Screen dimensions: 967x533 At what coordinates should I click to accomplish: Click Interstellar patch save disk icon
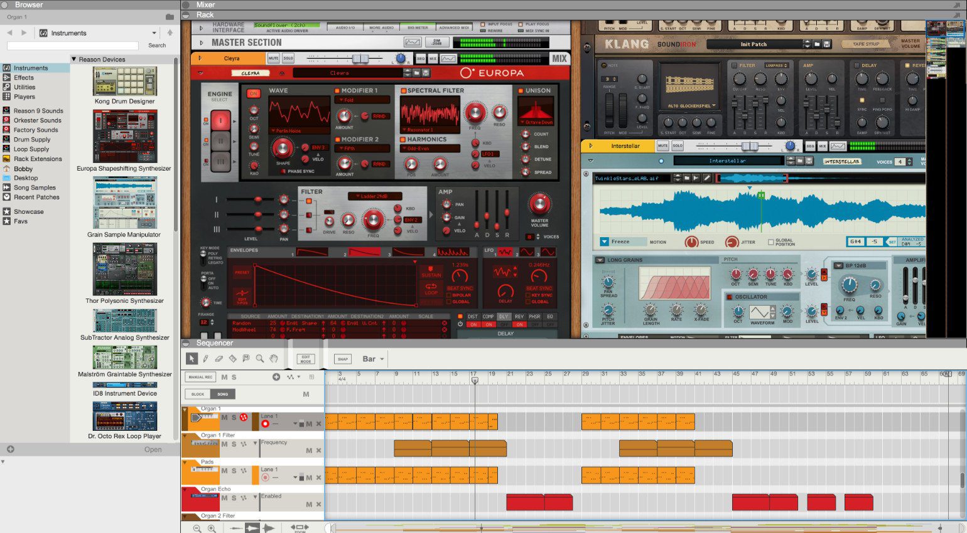(810, 161)
